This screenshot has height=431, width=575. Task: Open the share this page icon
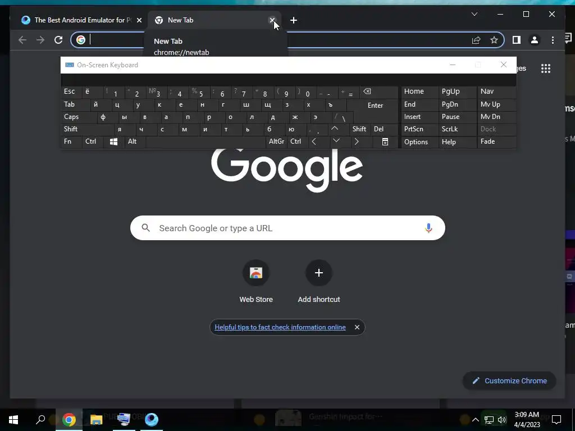coord(476,40)
